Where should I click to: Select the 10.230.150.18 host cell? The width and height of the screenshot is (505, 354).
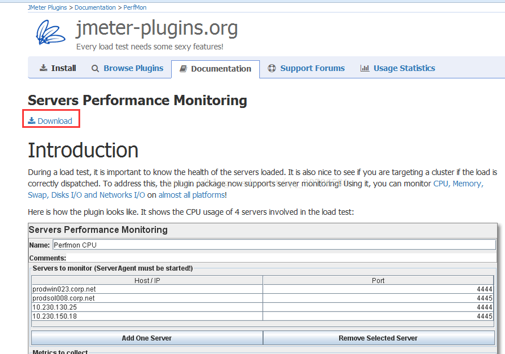coord(147,316)
